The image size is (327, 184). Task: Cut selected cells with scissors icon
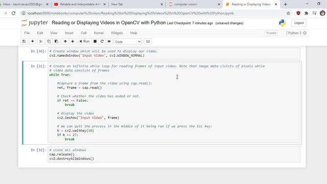click(41, 41)
